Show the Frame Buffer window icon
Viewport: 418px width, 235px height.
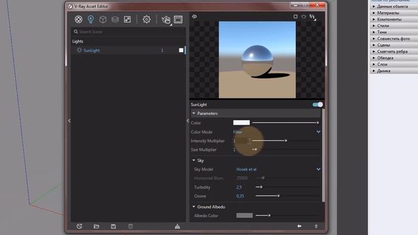click(x=178, y=20)
